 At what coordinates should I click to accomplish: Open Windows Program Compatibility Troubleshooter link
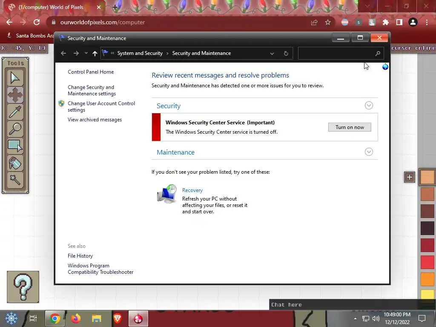pyautogui.click(x=100, y=269)
